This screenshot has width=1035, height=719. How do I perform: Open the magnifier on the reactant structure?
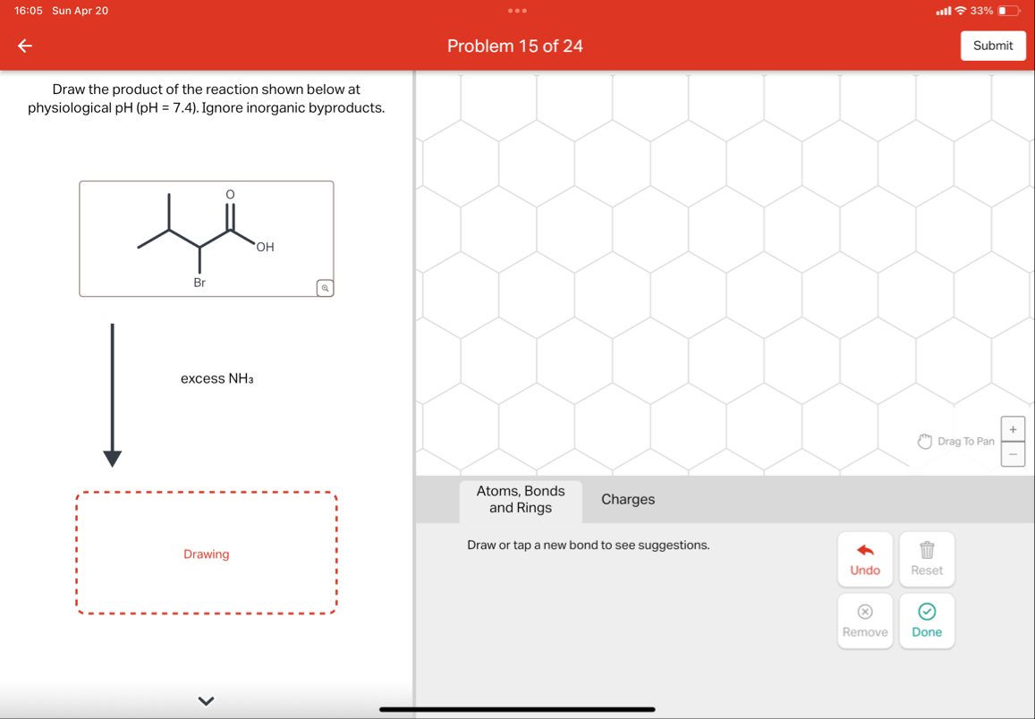[x=324, y=288]
